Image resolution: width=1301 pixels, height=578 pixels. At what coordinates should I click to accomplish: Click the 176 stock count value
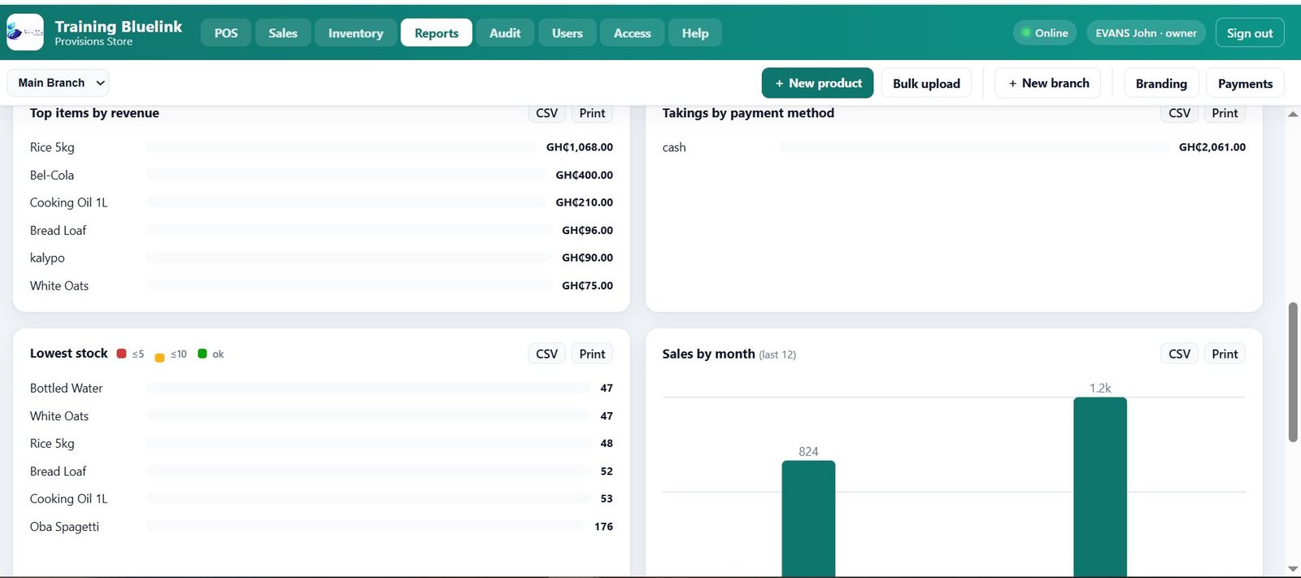pyautogui.click(x=603, y=526)
